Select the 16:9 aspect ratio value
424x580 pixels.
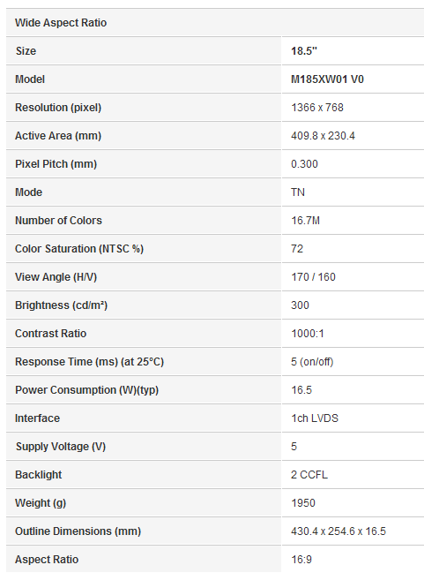[301, 560]
